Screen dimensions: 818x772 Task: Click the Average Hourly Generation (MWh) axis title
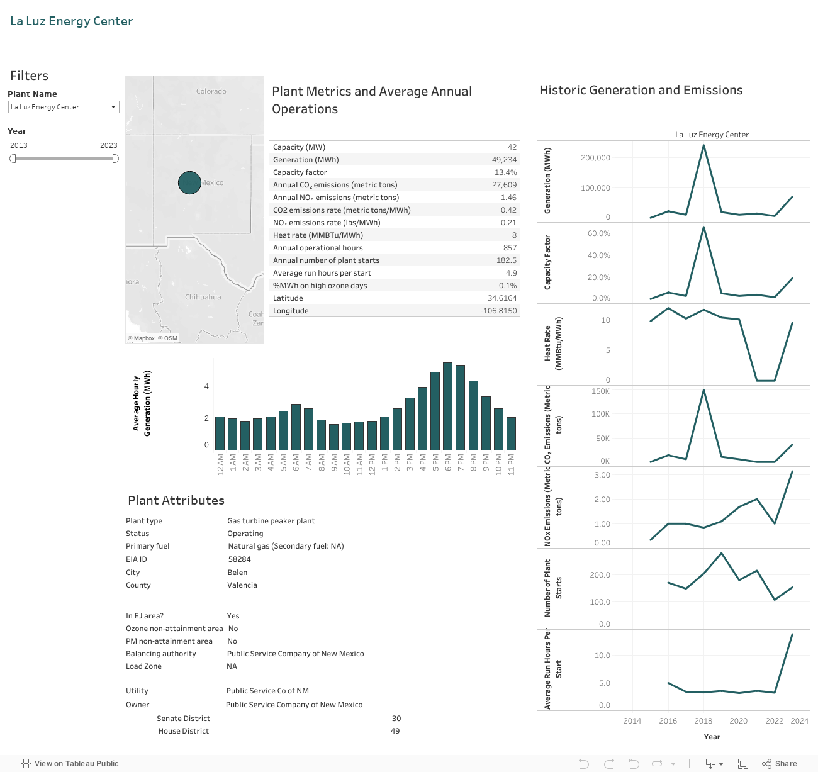(142, 403)
